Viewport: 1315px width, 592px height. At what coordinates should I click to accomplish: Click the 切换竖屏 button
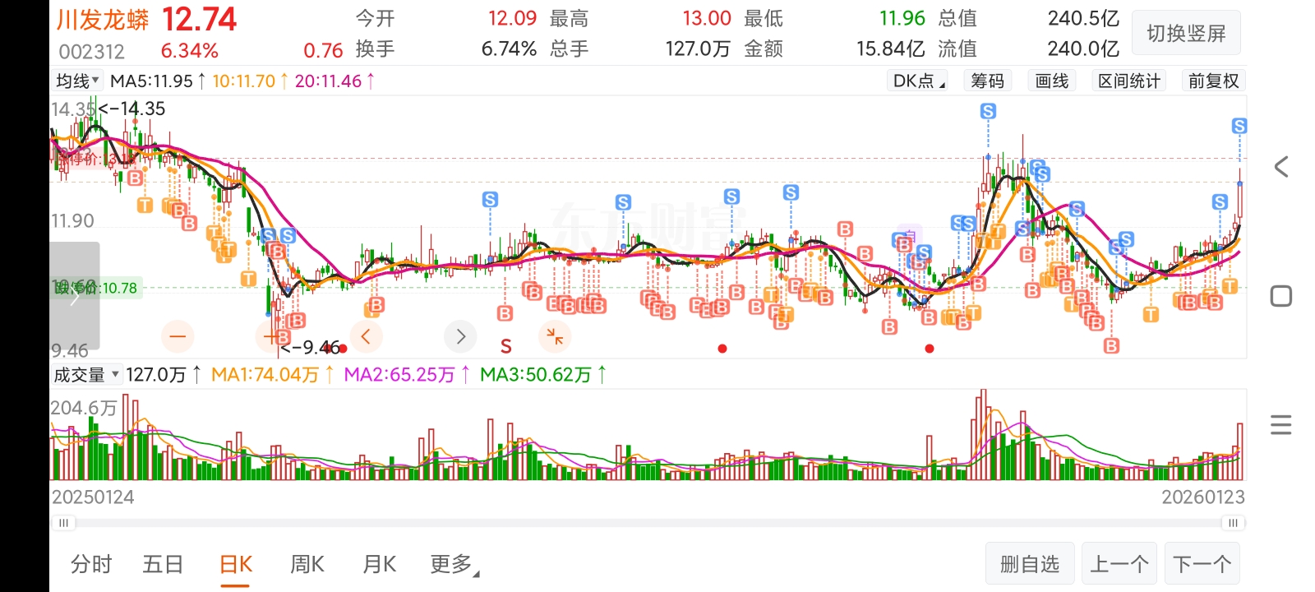(x=1186, y=34)
